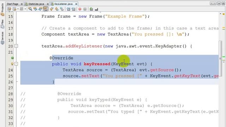
Task: Click setText call on line 25
Action: tap(90, 76)
